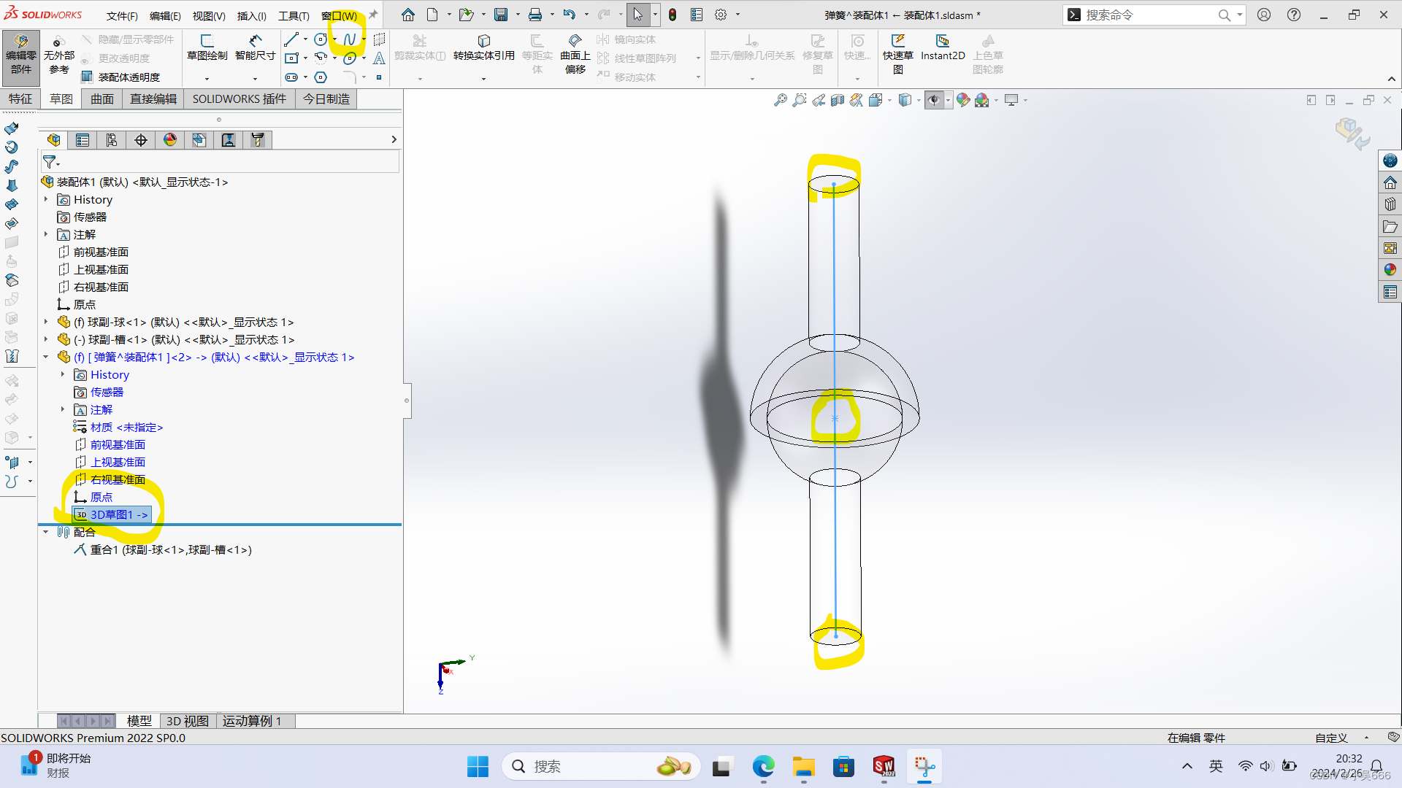The image size is (1402, 788).
Task: Open the display style dropdown arrow
Action: click(919, 101)
